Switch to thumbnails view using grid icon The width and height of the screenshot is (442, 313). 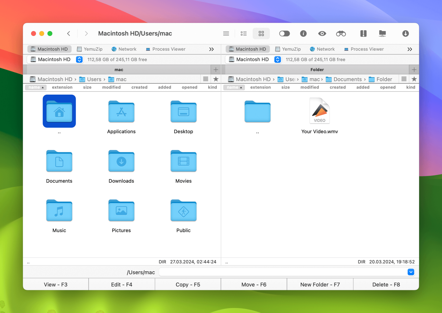[261, 33]
